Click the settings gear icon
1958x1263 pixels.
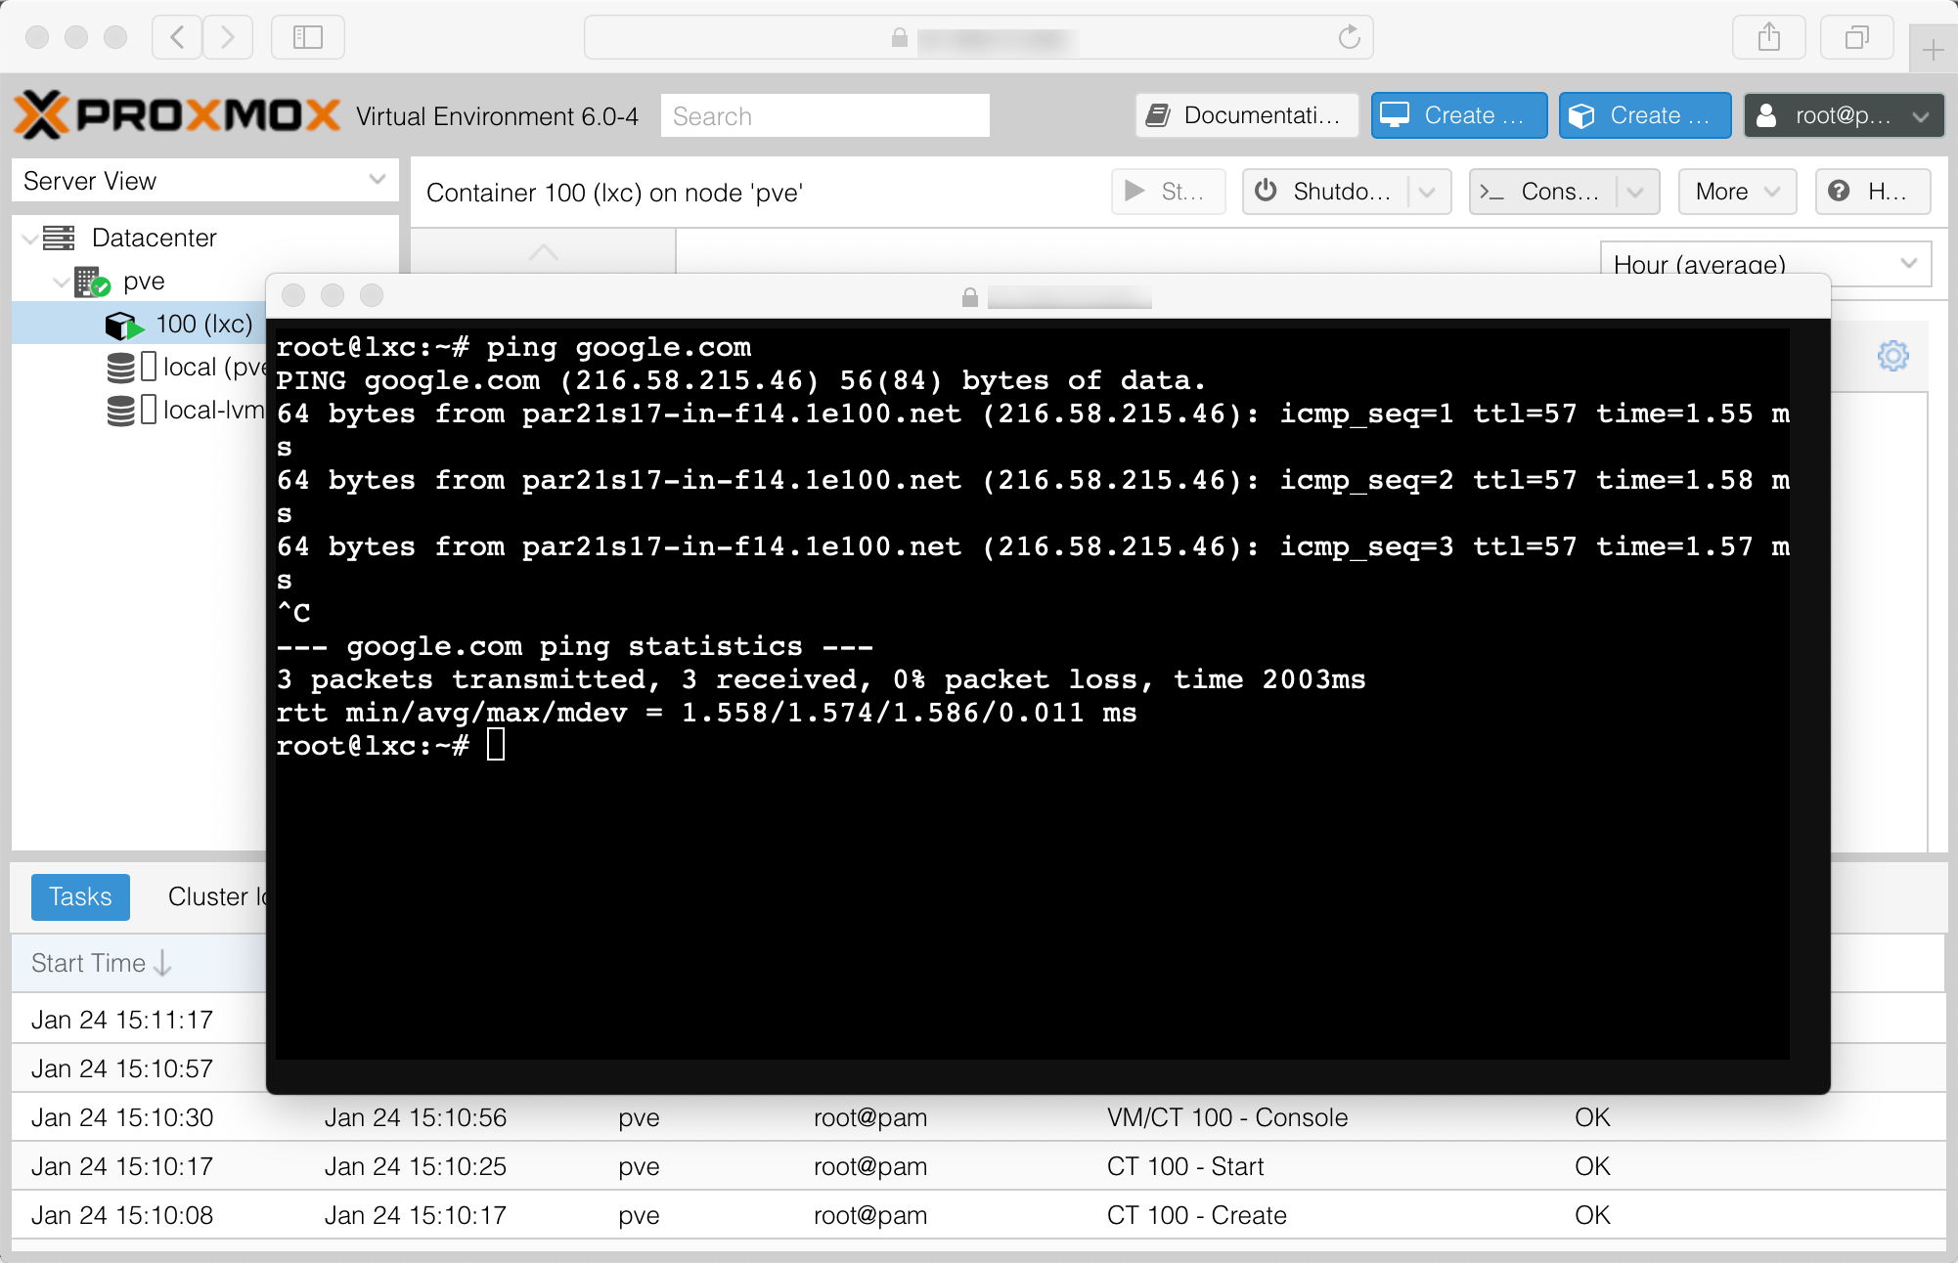click(x=1893, y=356)
